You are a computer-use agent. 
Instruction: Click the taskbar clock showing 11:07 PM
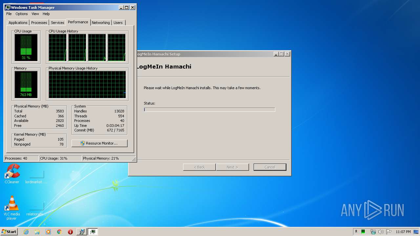coord(403,232)
